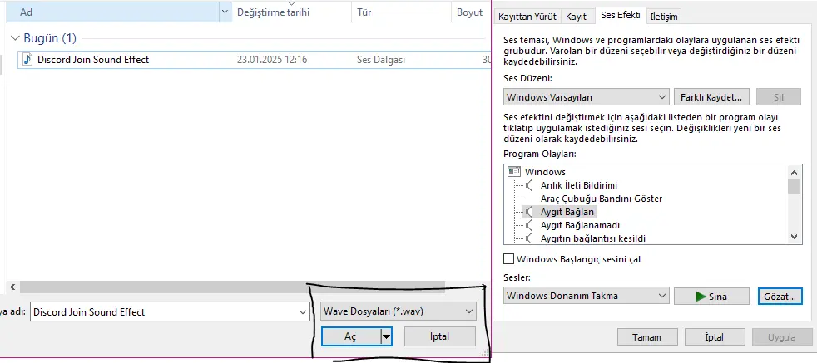Open the Sesler dropdown Windows Donanım Takma

pyautogui.click(x=587, y=296)
